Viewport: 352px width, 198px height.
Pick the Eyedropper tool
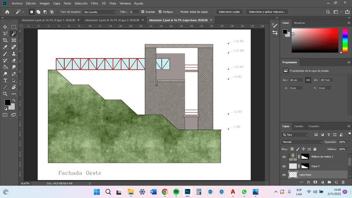click(x=5, y=47)
